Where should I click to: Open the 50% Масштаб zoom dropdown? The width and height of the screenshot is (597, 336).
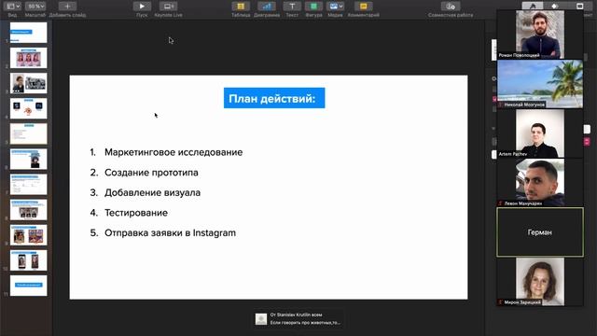click(35, 7)
